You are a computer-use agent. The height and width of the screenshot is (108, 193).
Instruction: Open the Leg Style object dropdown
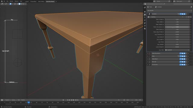click(x=177, y=50)
